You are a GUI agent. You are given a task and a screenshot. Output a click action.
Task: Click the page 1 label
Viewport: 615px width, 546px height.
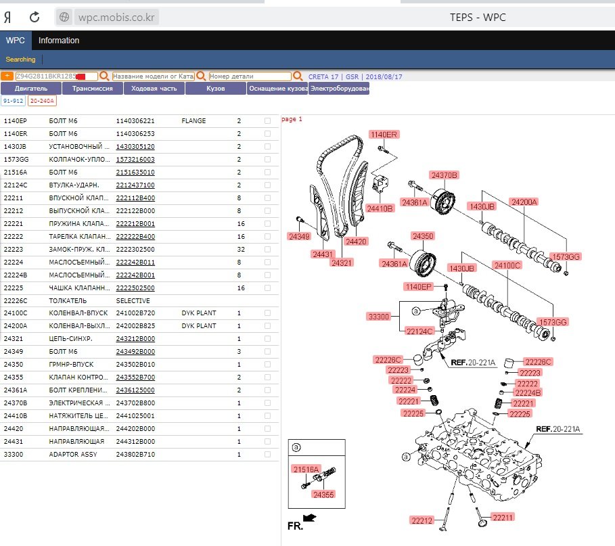point(292,119)
